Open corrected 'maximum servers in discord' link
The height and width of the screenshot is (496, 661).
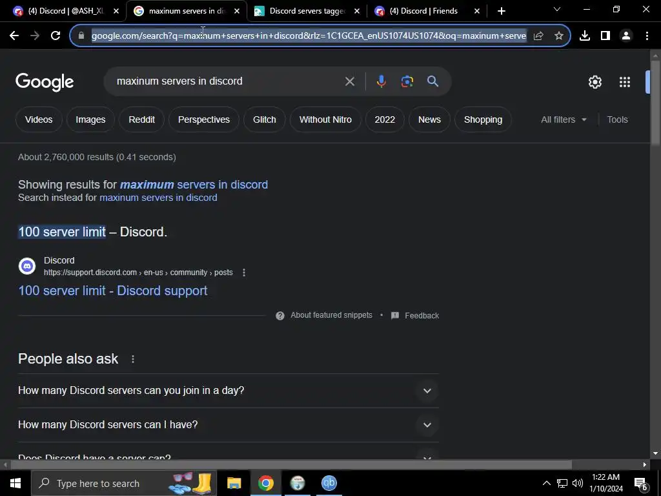pyautogui.click(x=194, y=185)
